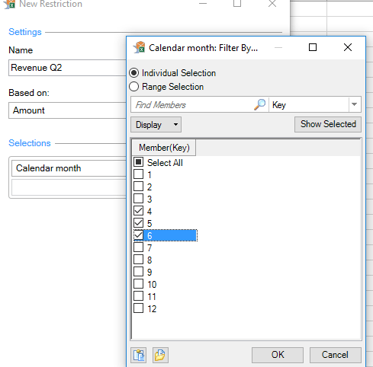373x367 pixels.
Task: Uncheck month 4 checkbox
Action: tap(139, 211)
